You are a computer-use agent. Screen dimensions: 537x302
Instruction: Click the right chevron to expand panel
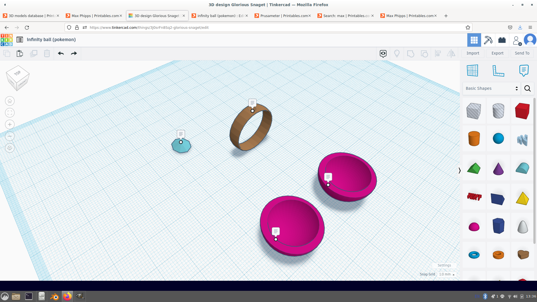point(459,170)
